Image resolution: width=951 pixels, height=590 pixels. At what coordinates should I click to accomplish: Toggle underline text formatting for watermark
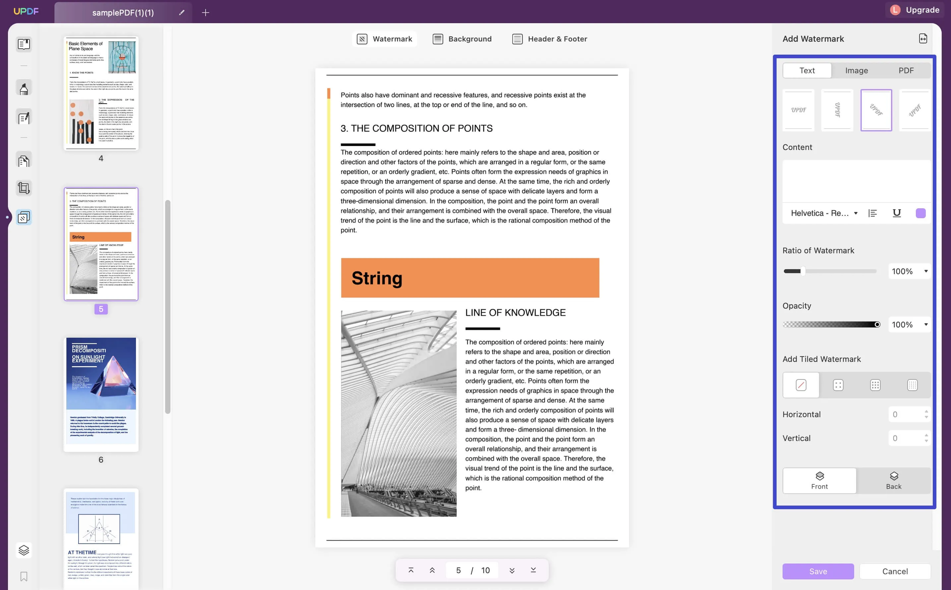pyautogui.click(x=897, y=214)
